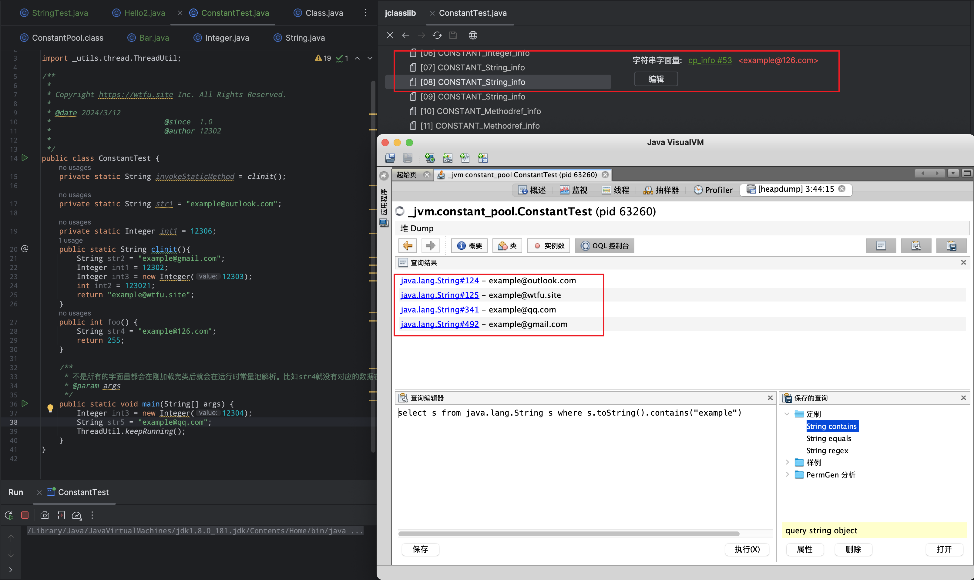Screen dimensions: 974x580
Task: Click the query editor horizontal scrollbar
Action: 569,534
